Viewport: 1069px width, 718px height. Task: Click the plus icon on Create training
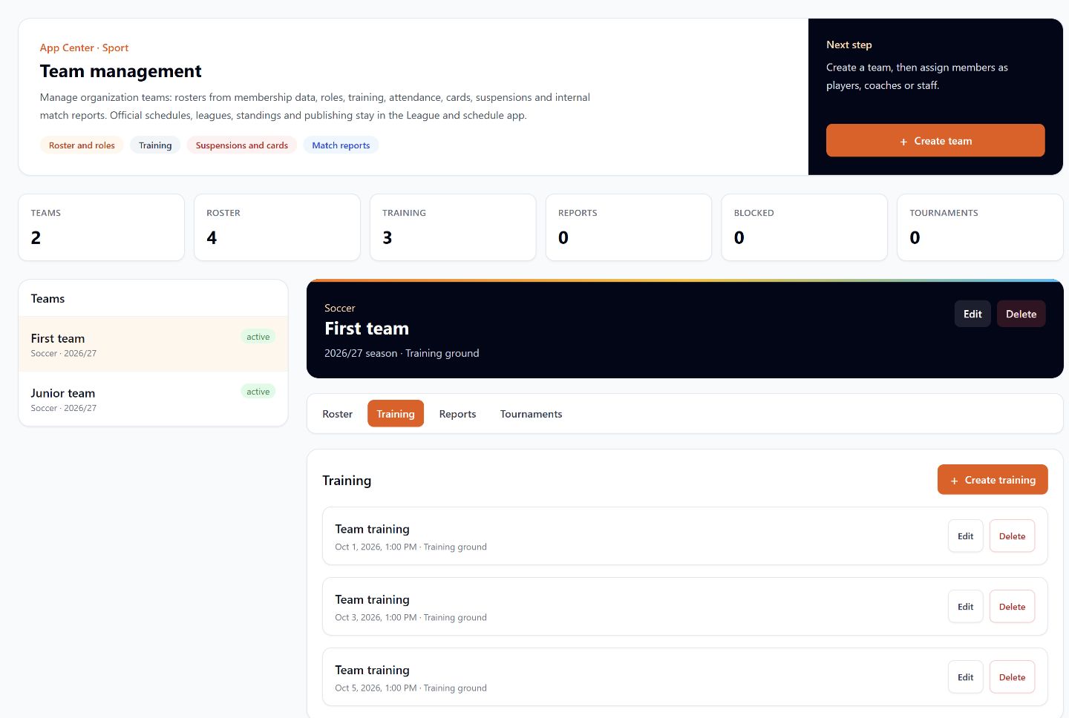coord(955,481)
